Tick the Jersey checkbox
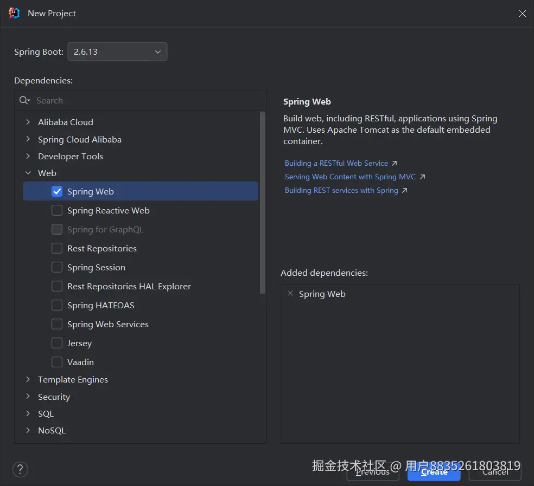 click(57, 343)
